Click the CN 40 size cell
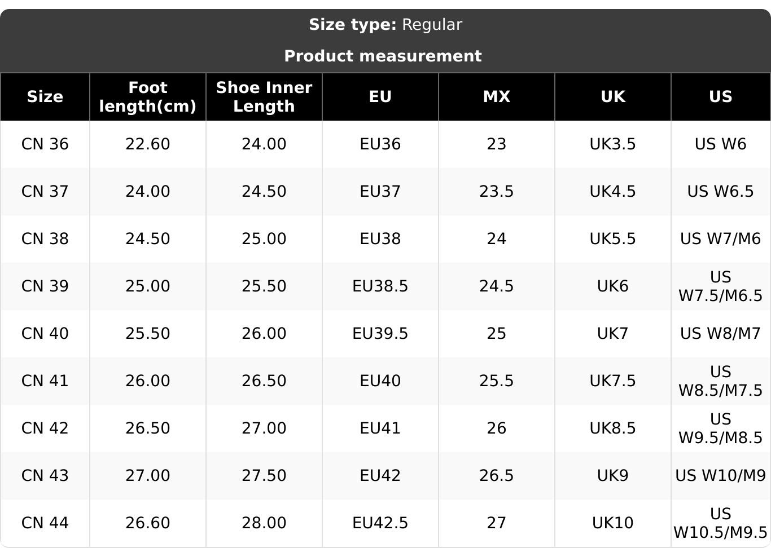771x548 pixels. [45, 334]
